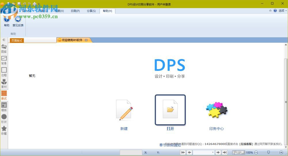Select the 帮助(H) ribbon tab
Image resolution: width=288 pixels, height=156 pixels.
[107, 11]
